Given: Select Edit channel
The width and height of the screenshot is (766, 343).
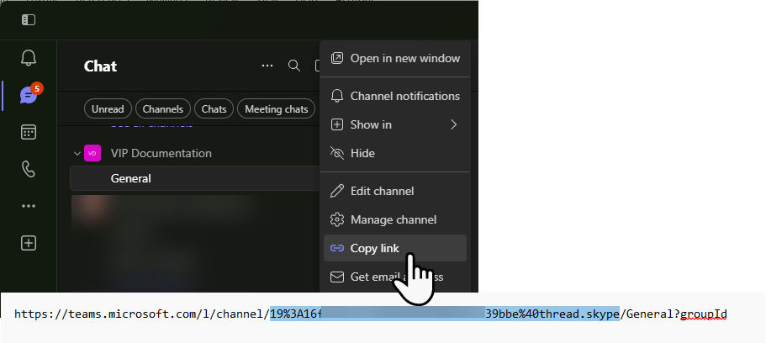Looking at the screenshot, I should (395, 191).
